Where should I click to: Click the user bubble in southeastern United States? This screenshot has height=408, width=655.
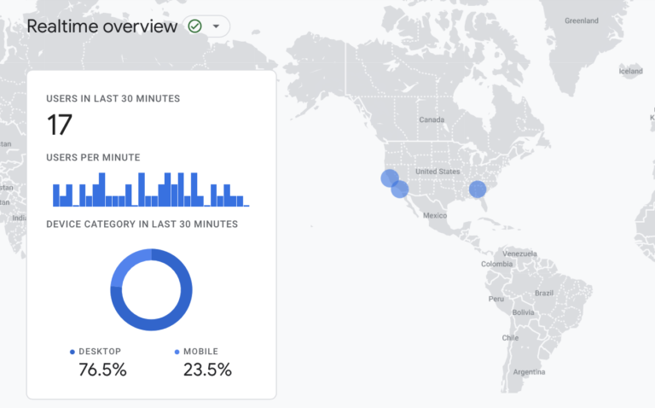point(478,189)
